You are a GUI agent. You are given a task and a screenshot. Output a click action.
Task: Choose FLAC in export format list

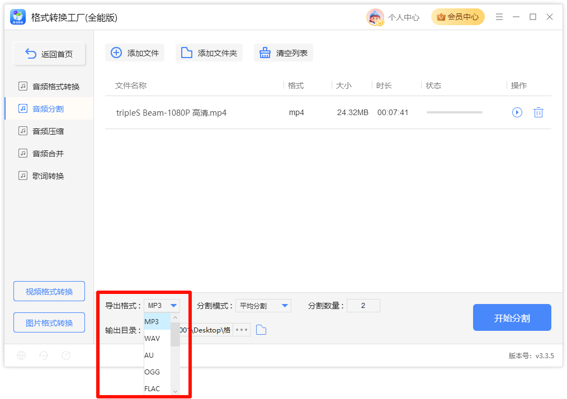click(157, 388)
